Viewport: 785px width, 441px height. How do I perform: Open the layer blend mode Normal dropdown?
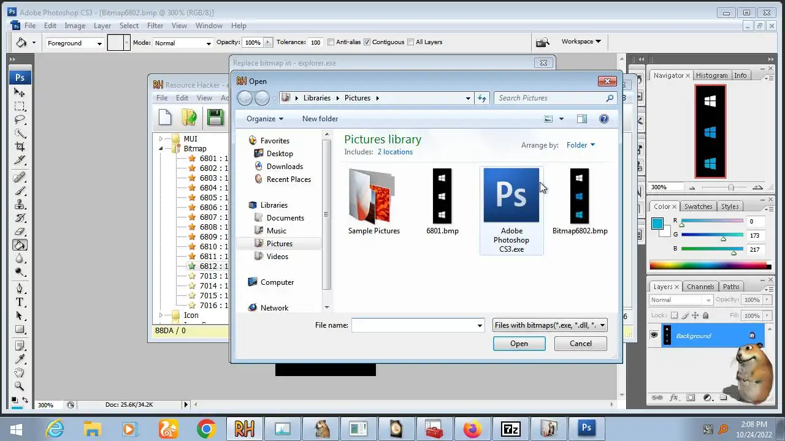point(681,300)
